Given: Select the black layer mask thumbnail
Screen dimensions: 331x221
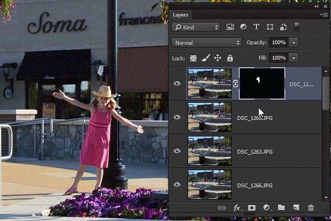Looking at the screenshot, I should [261, 83].
